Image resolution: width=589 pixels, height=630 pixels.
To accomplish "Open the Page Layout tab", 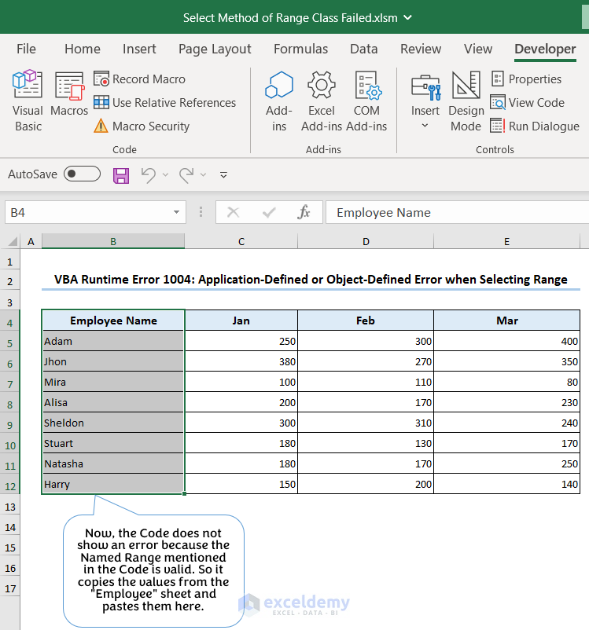I will 215,49.
